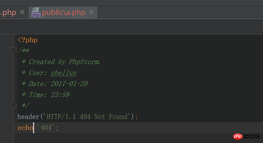Click the php file icon on public\a.php tab
The height and width of the screenshot is (143, 263).
click(x=36, y=13)
